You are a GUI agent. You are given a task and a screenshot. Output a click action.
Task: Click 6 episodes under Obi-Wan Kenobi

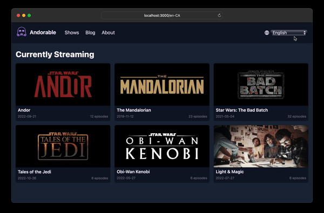199,178
